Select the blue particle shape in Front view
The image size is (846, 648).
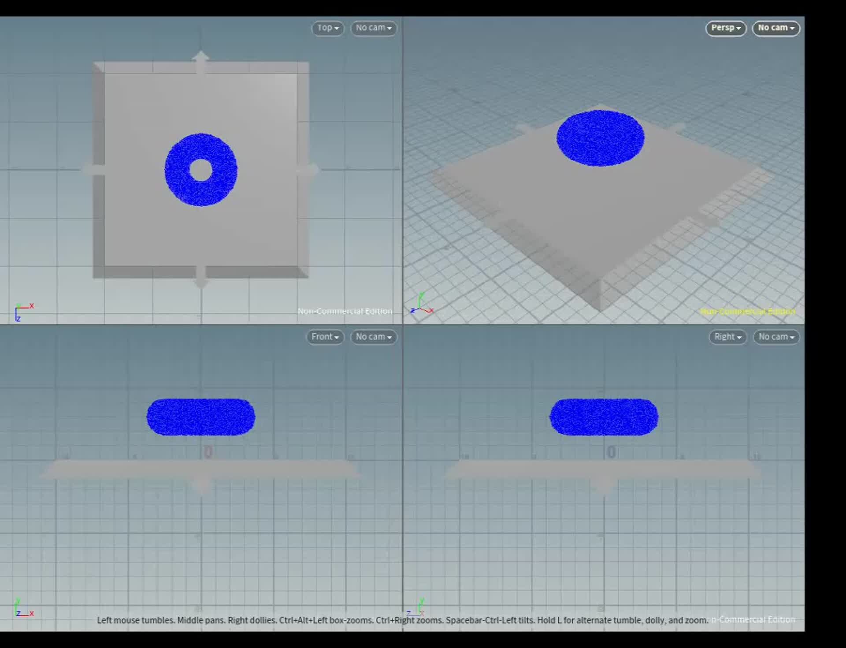(x=200, y=417)
